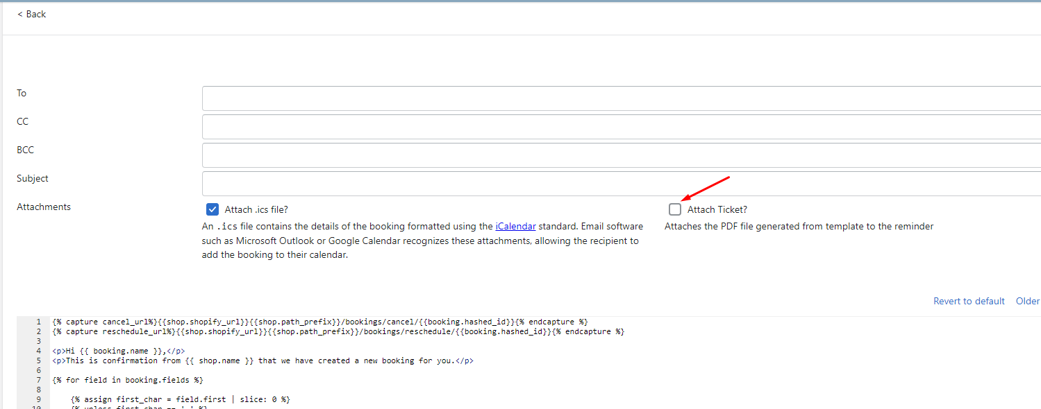Image resolution: width=1041 pixels, height=409 pixels.
Task: Click code line 2 capture reschedule_url
Action: [x=338, y=331]
